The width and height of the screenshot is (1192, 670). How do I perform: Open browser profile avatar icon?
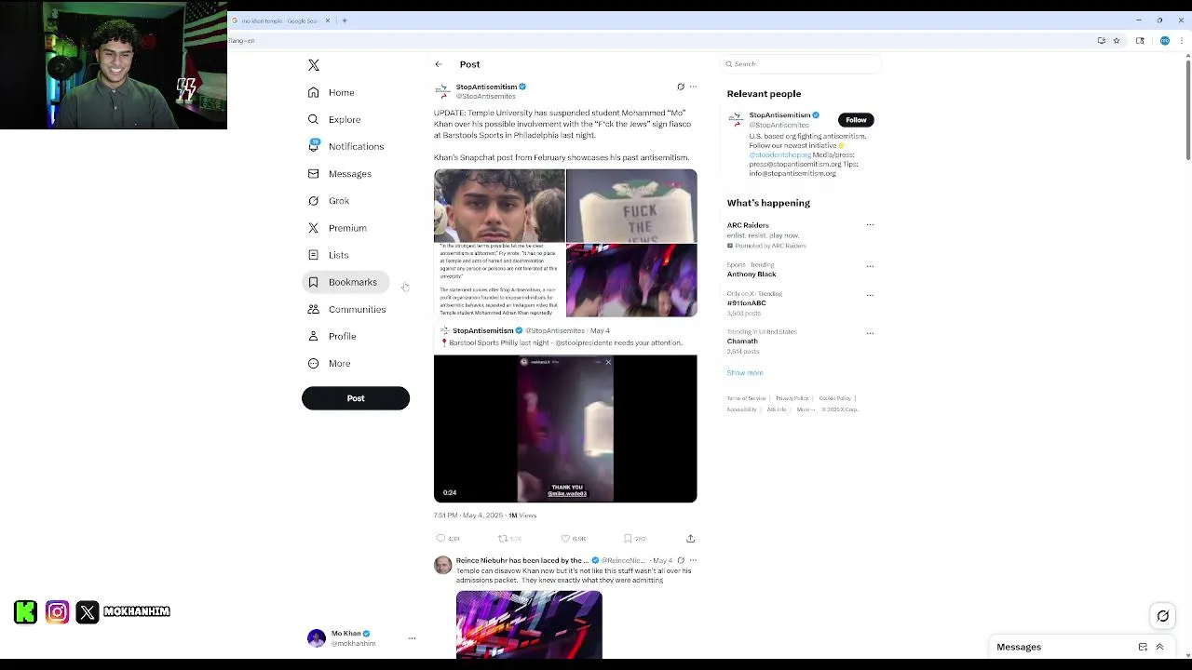point(1165,41)
